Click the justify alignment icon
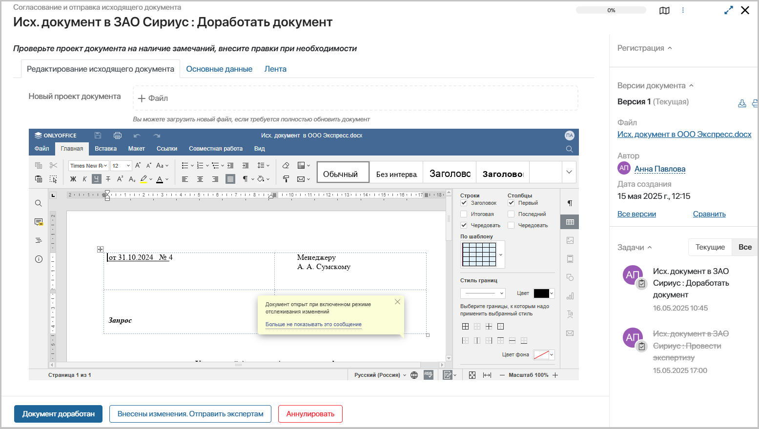 230,179
